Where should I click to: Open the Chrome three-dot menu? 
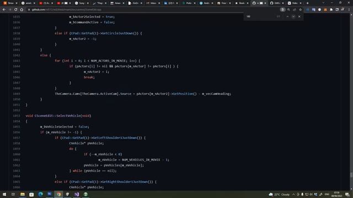click(x=349, y=10)
